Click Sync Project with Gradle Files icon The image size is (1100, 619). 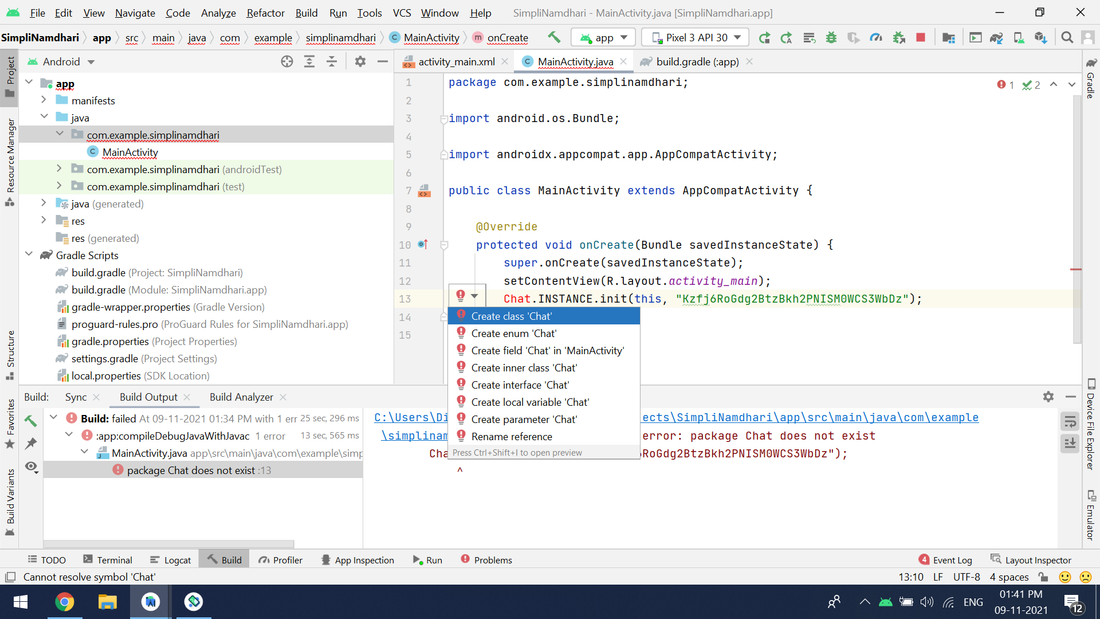[x=996, y=38]
